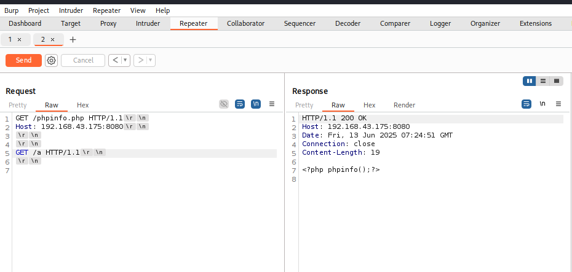Image resolution: width=572 pixels, height=272 pixels.
Task: Go forward in request history
Action: tap(141, 60)
